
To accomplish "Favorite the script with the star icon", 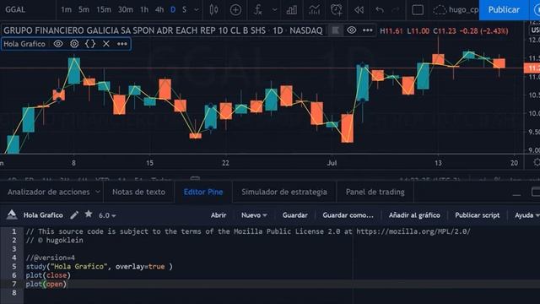I will click(89, 214).
